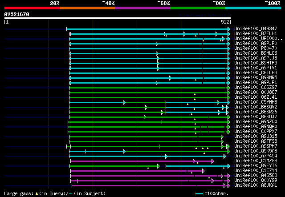Select the UniRef100_A9NZQ0 label
285x197 pixels.
tap(256, 122)
